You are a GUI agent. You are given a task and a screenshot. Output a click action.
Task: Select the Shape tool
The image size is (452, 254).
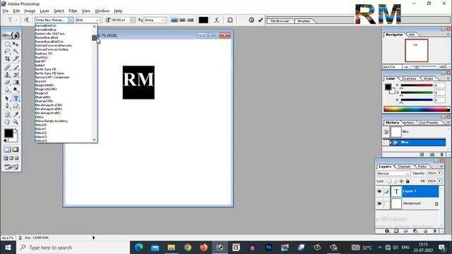16,106
